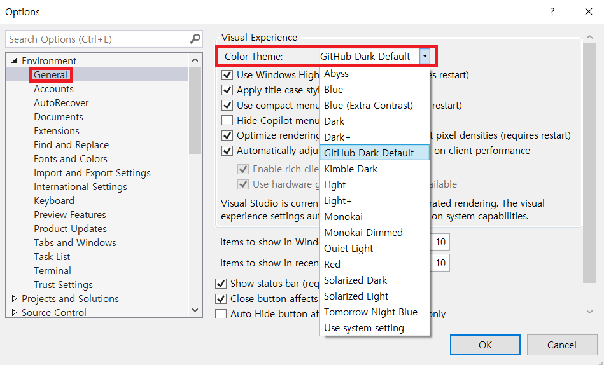
Task: Choose Quiet Light theme
Action: coord(374,249)
